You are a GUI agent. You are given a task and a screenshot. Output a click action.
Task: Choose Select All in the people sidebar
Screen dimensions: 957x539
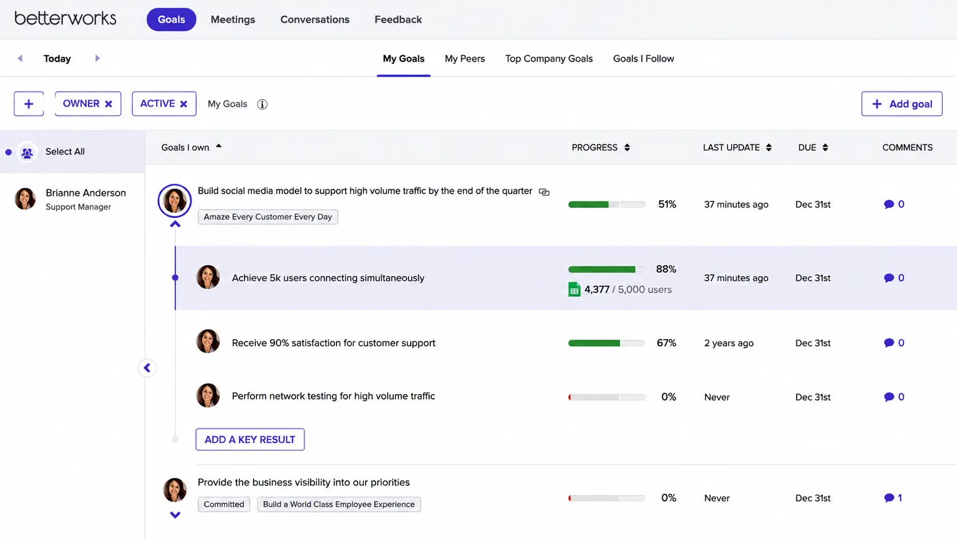tap(65, 152)
